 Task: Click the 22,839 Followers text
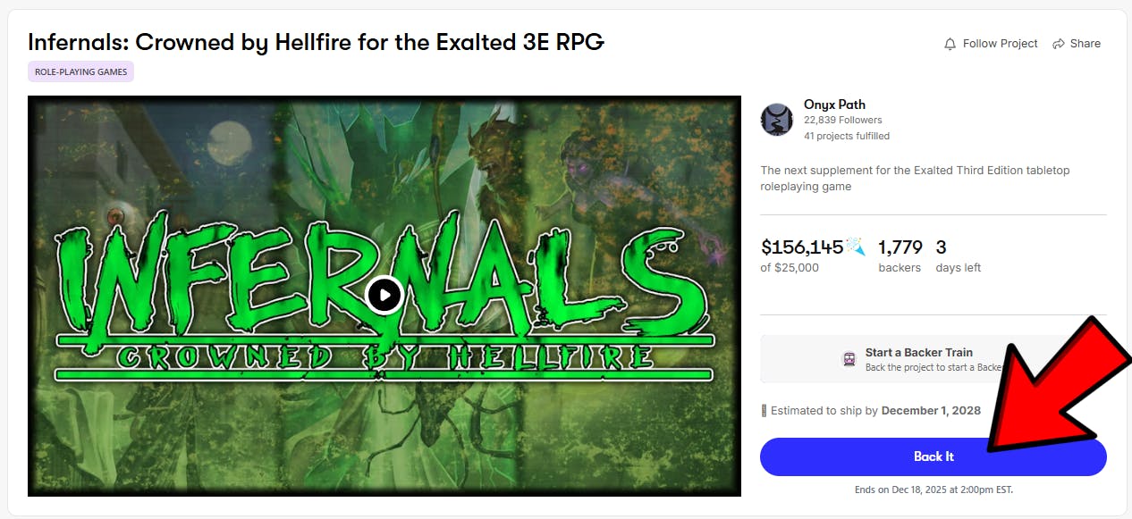pos(842,120)
